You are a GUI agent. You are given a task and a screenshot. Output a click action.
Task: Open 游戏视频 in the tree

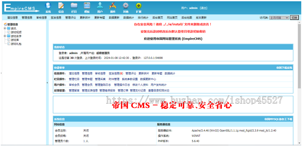click(16, 32)
